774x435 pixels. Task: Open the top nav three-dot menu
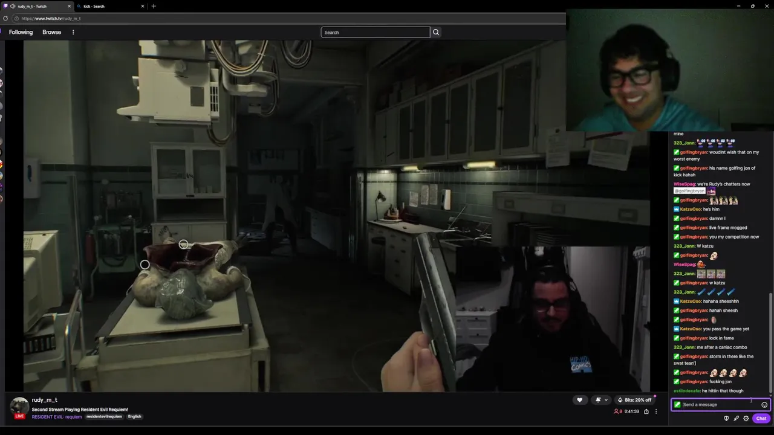73,32
